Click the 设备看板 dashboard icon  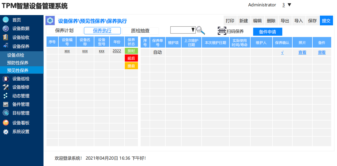coord(6,123)
